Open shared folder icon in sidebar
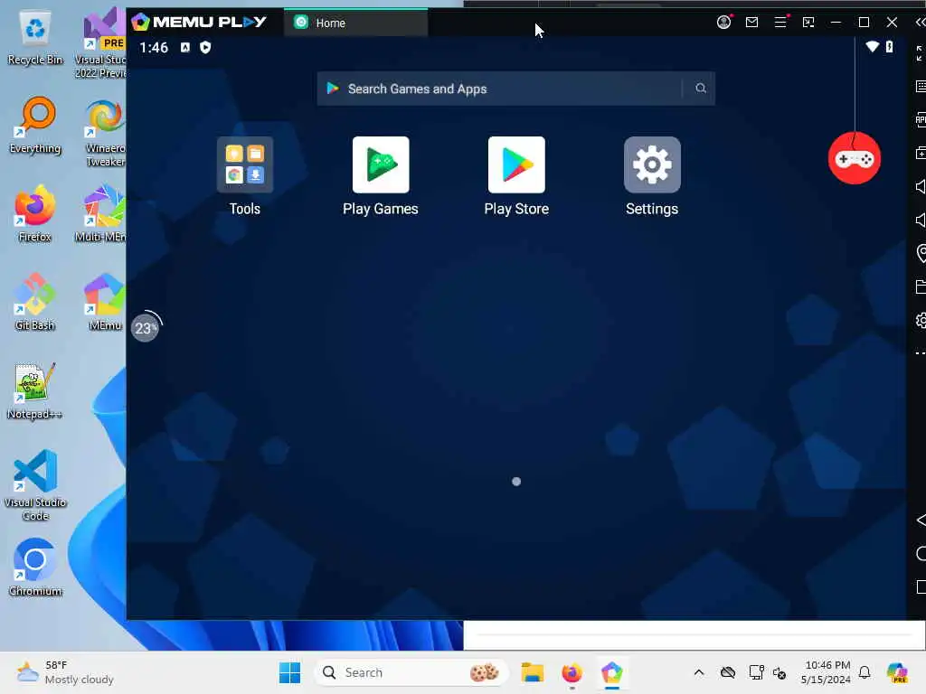 [920, 286]
